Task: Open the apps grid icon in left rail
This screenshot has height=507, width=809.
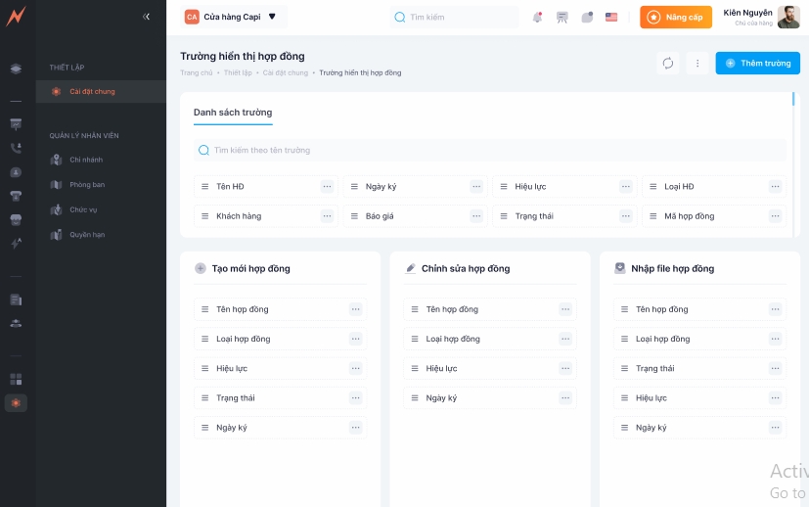Action: coord(16,379)
